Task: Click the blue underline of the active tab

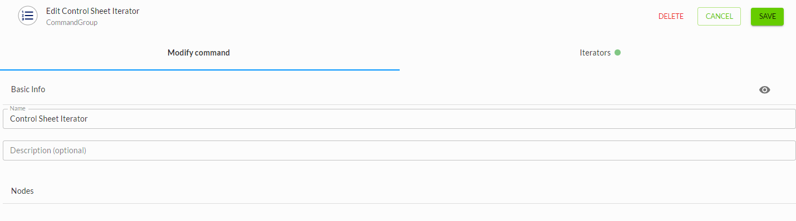Action: click(x=200, y=70)
